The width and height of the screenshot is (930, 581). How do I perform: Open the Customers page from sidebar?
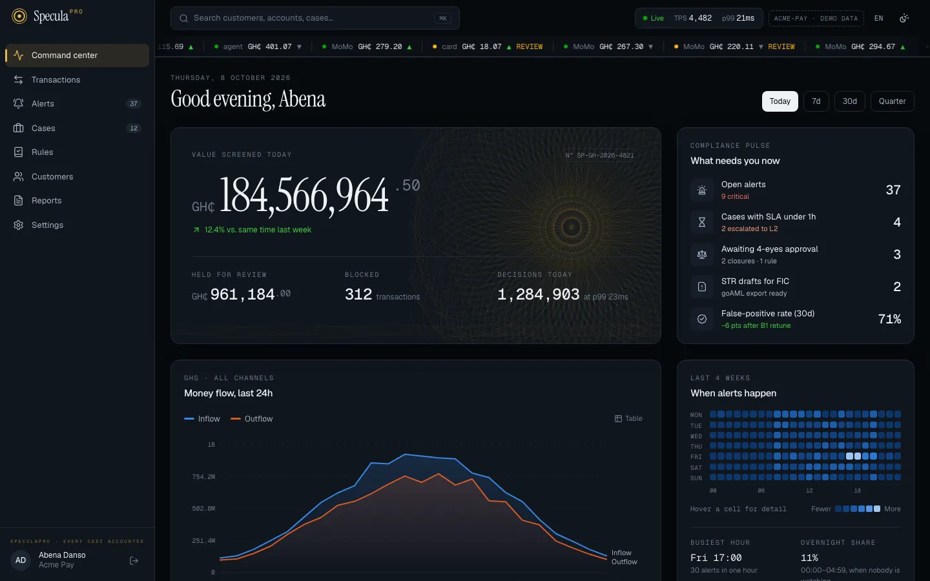click(77, 176)
